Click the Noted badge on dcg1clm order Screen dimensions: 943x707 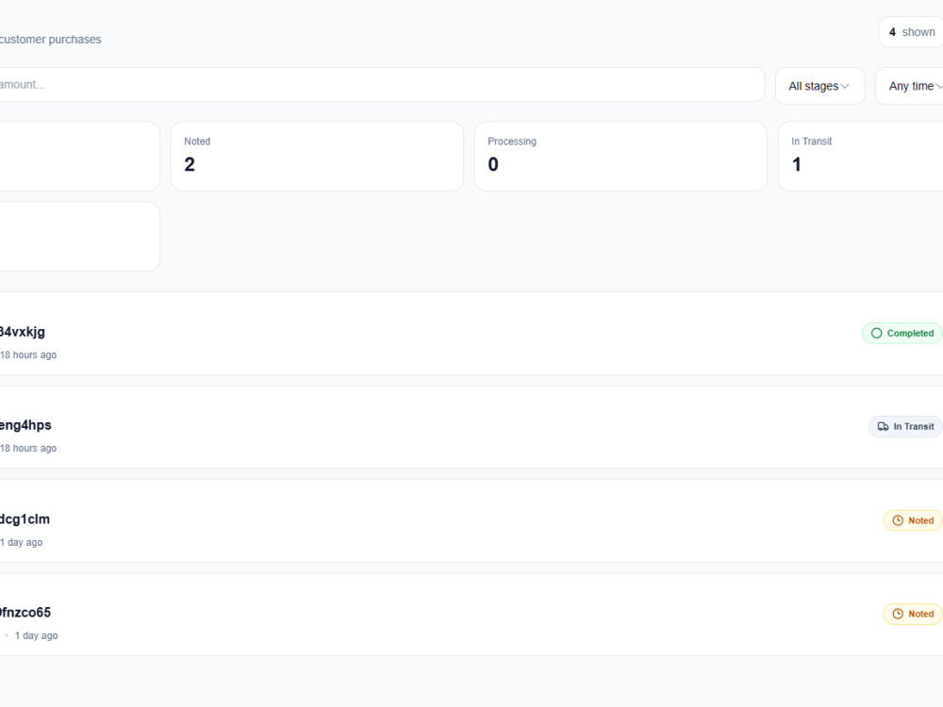pyautogui.click(x=912, y=520)
